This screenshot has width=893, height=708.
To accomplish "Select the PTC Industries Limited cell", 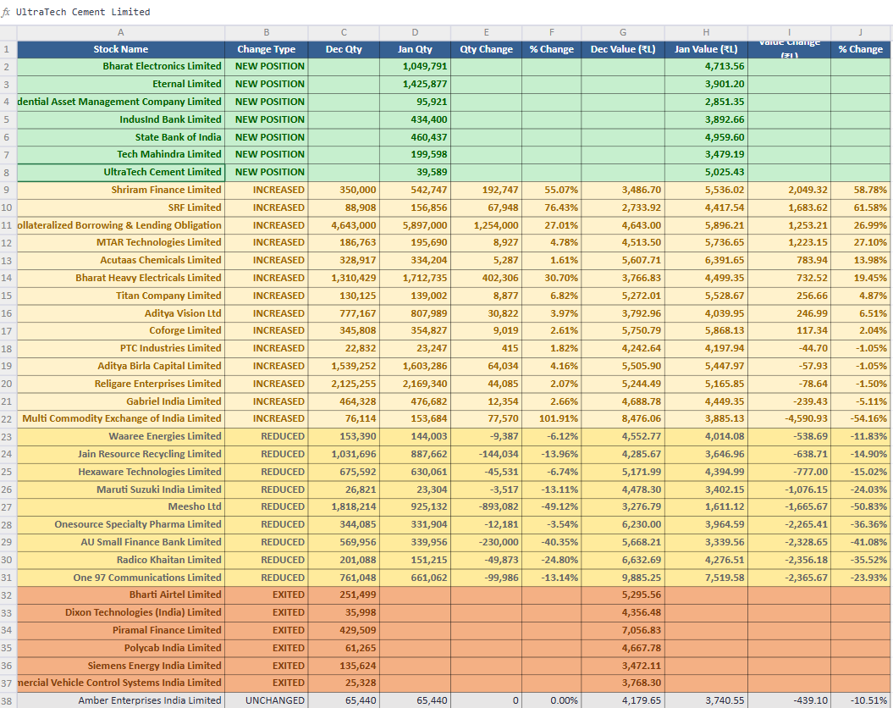I will point(121,348).
